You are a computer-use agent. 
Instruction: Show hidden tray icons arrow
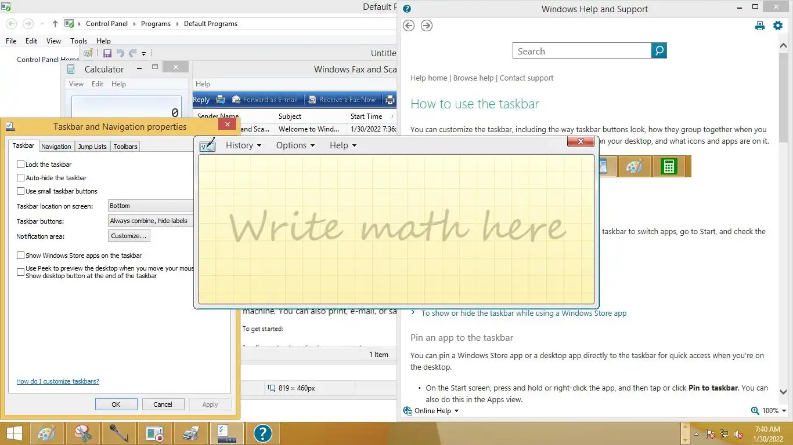pos(697,434)
